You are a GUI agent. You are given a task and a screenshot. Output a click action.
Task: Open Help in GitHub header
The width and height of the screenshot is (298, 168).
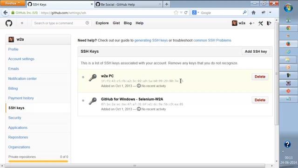click(x=140, y=23)
